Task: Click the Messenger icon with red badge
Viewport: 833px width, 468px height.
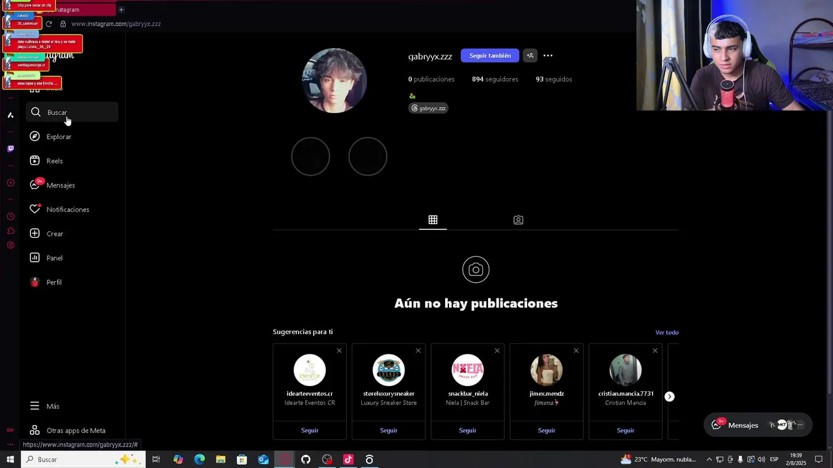Action: click(x=35, y=185)
